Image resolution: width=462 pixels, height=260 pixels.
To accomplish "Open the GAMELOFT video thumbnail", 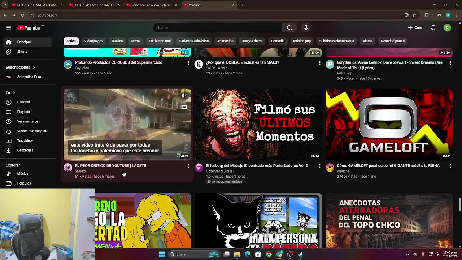I will 389,124.
